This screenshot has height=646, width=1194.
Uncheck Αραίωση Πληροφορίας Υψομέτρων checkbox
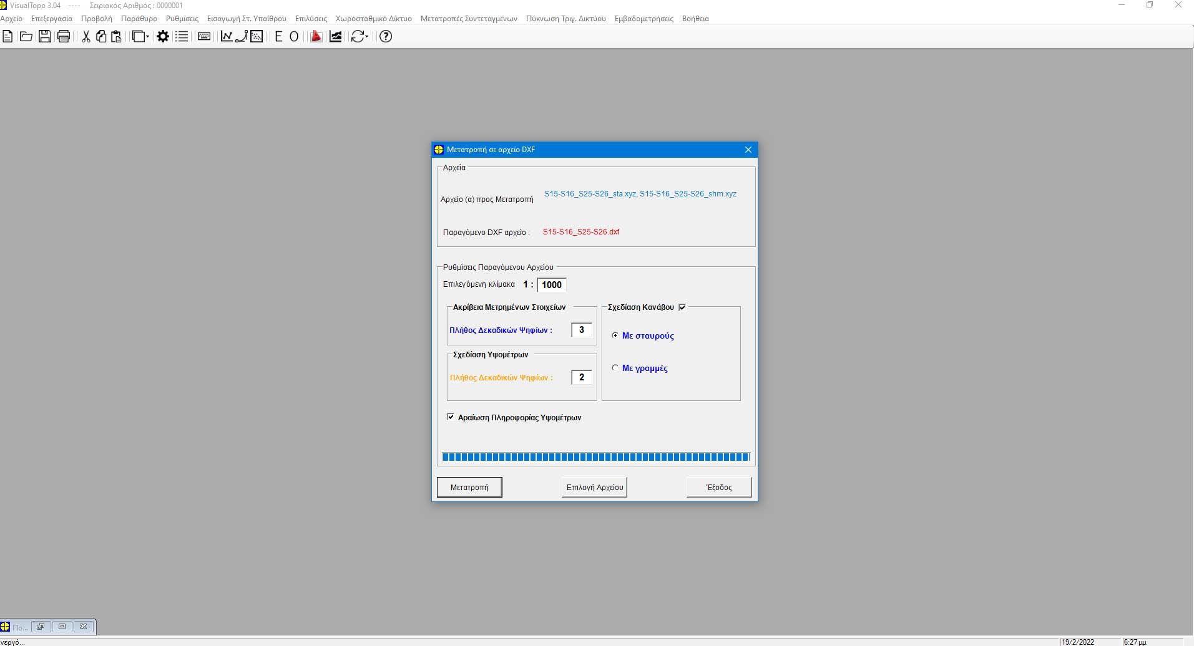(x=451, y=417)
